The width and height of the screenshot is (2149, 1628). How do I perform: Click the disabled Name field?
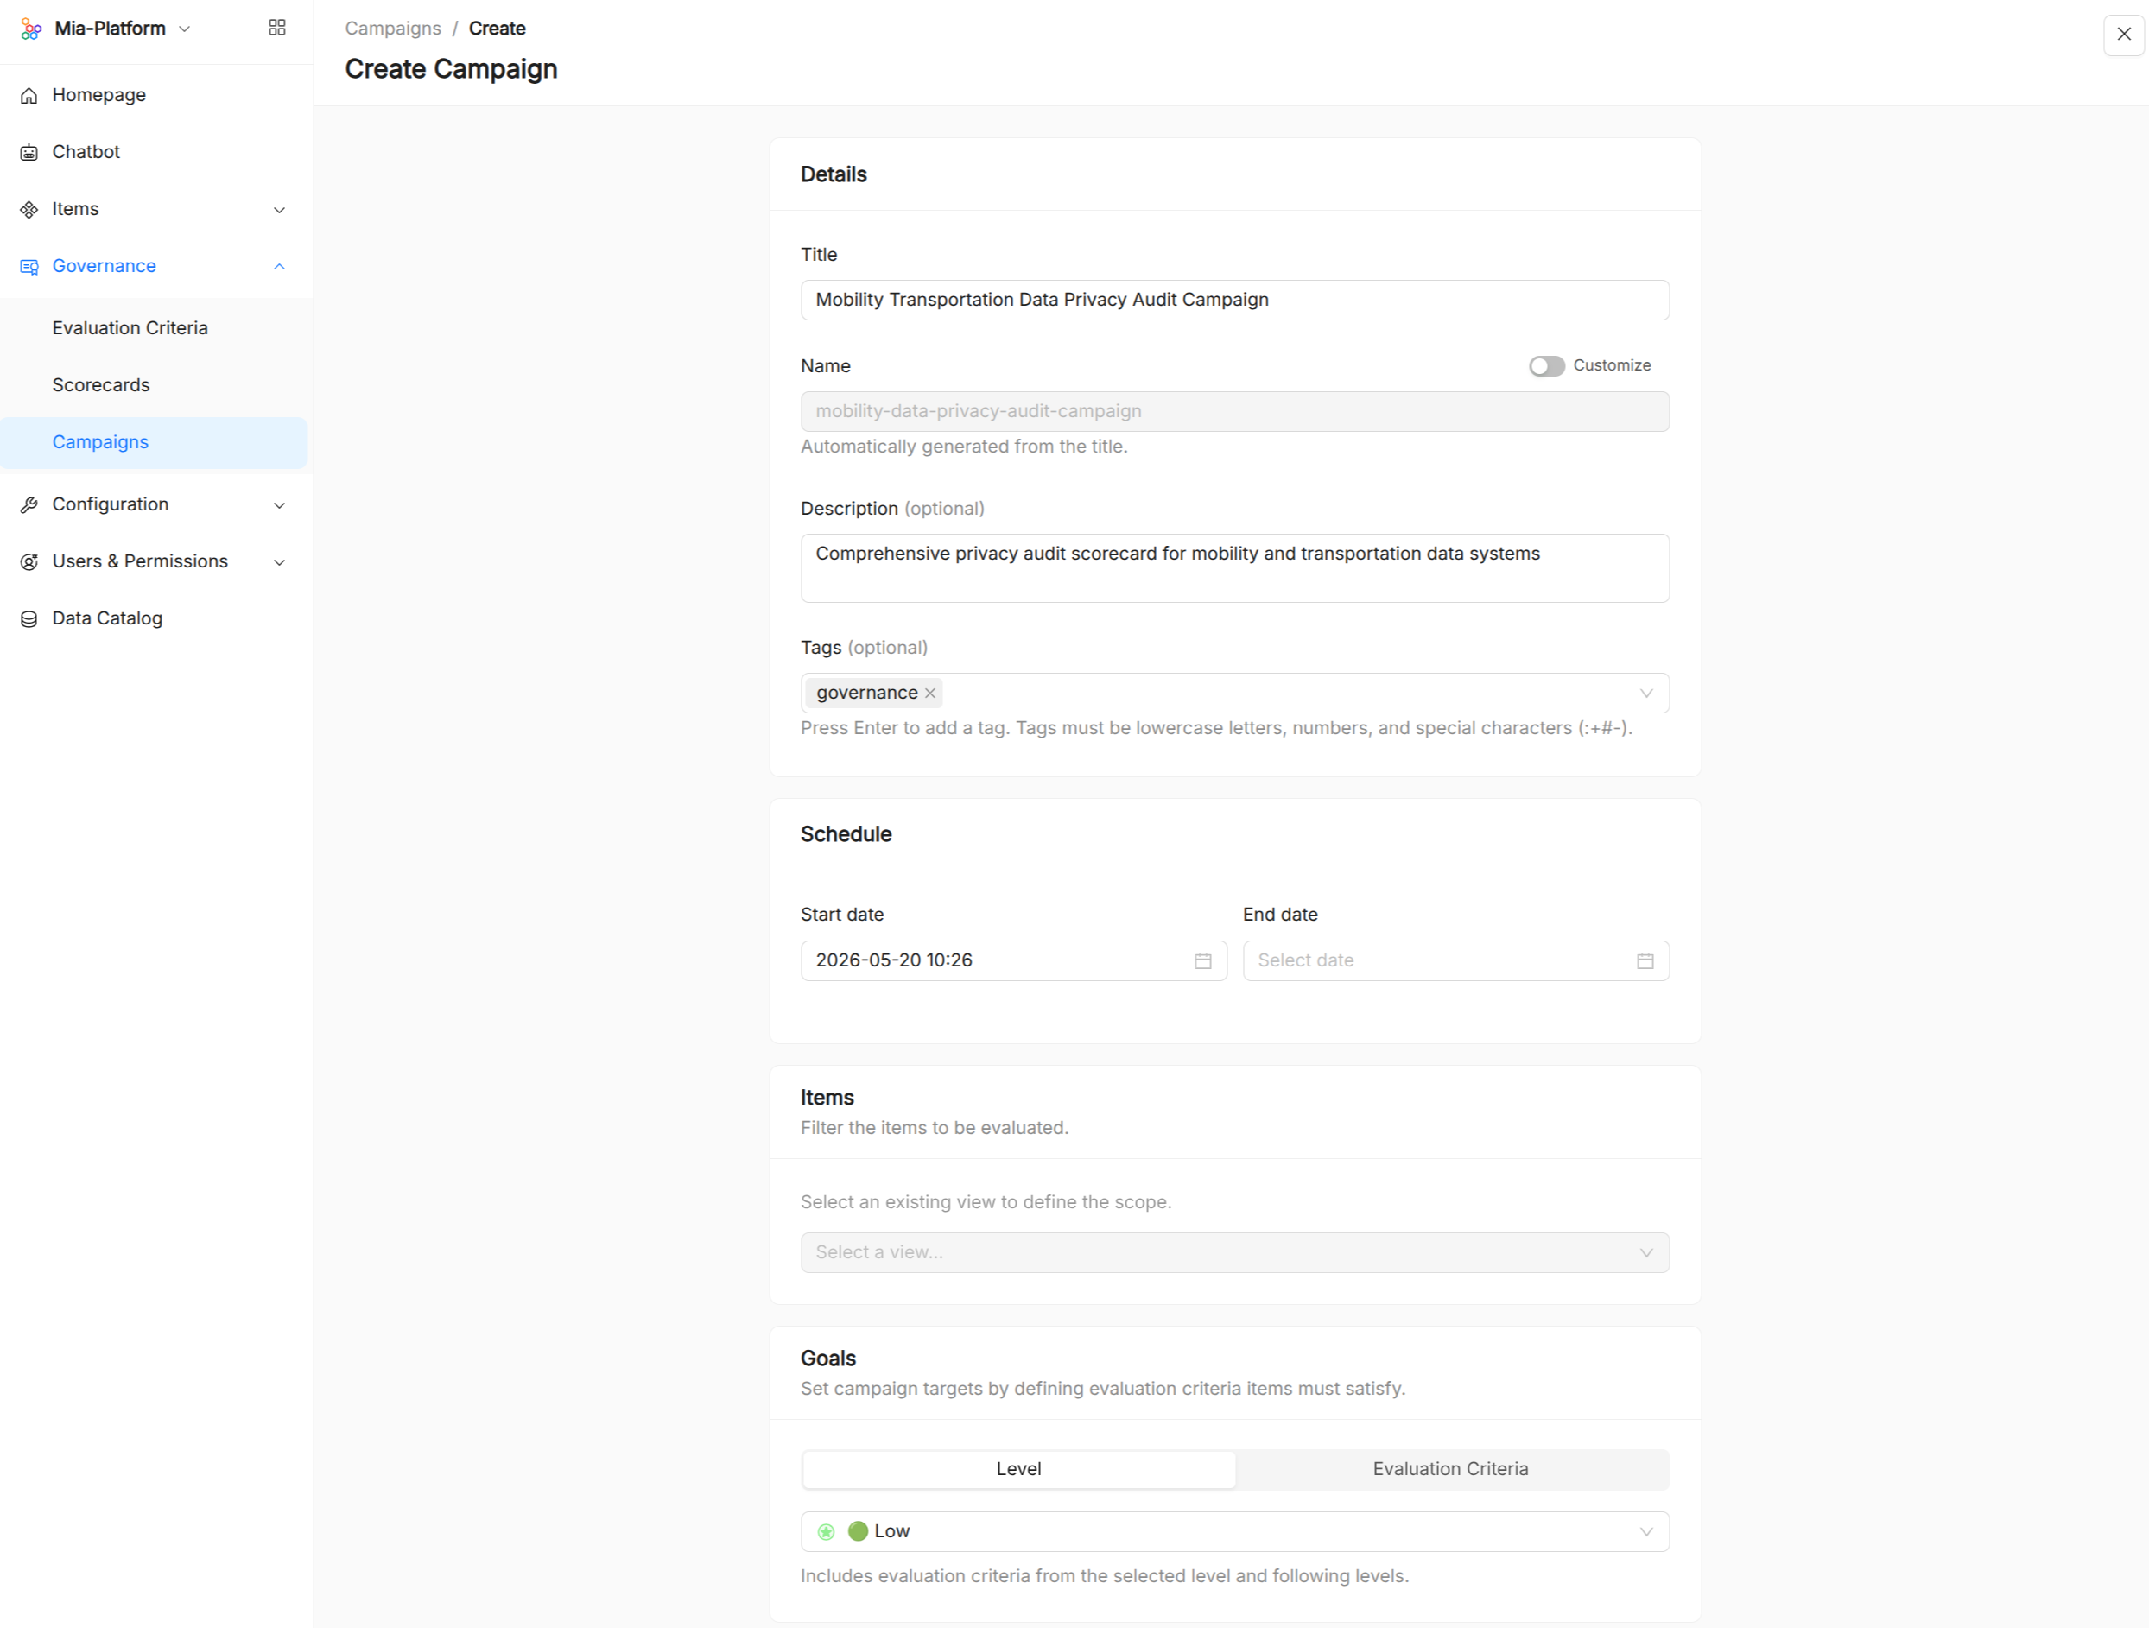coord(1235,412)
